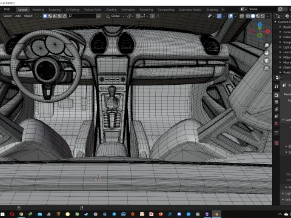Open Chrome from the taskbar
The height and width of the screenshot is (218, 291).
(x=21, y=214)
